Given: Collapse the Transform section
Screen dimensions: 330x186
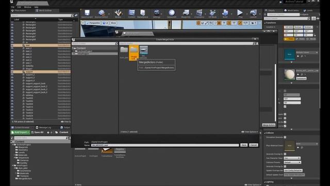Looking at the screenshot, I should pos(265,23).
